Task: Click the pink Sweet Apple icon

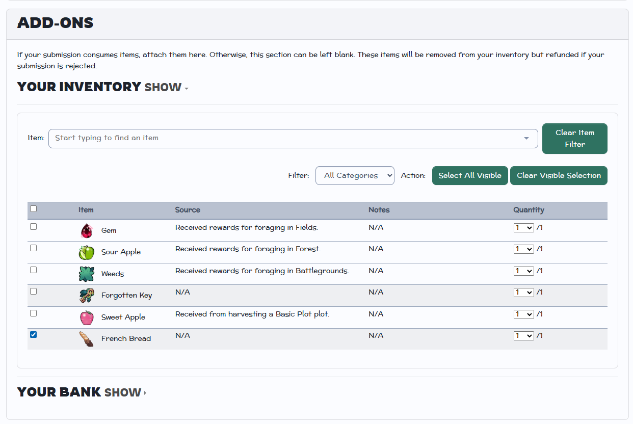Action: pos(86,317)
